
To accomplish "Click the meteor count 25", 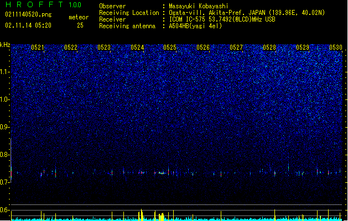I will tap(80, 25).
